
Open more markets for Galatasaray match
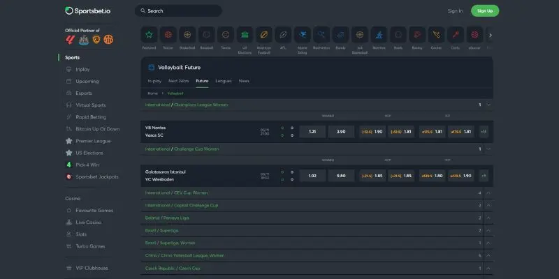coord(484,176)
